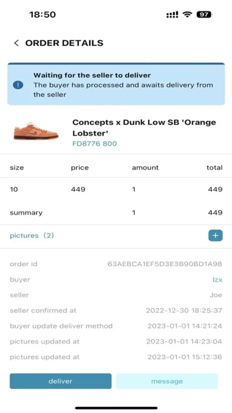
Task: Click the message button
Action: point(167,381)
